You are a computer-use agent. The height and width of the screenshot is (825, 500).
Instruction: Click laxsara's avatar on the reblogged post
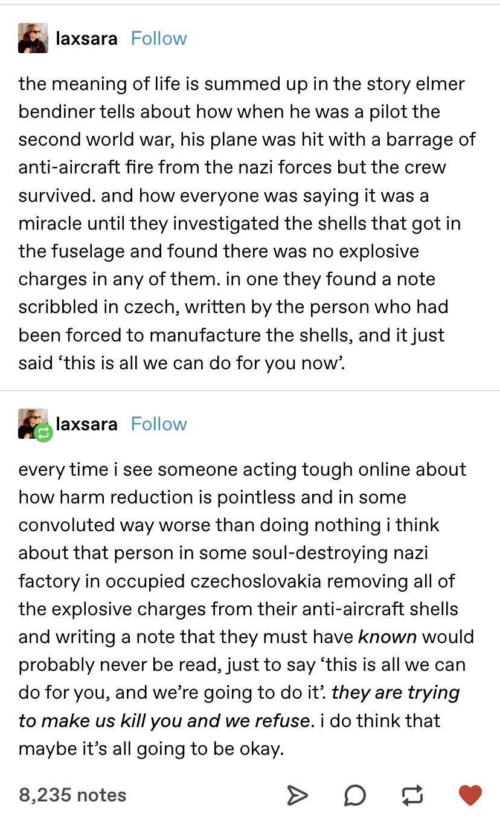(x=31, y=421)
